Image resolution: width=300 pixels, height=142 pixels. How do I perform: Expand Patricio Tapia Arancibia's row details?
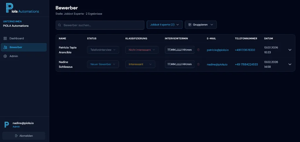[290, 50]
